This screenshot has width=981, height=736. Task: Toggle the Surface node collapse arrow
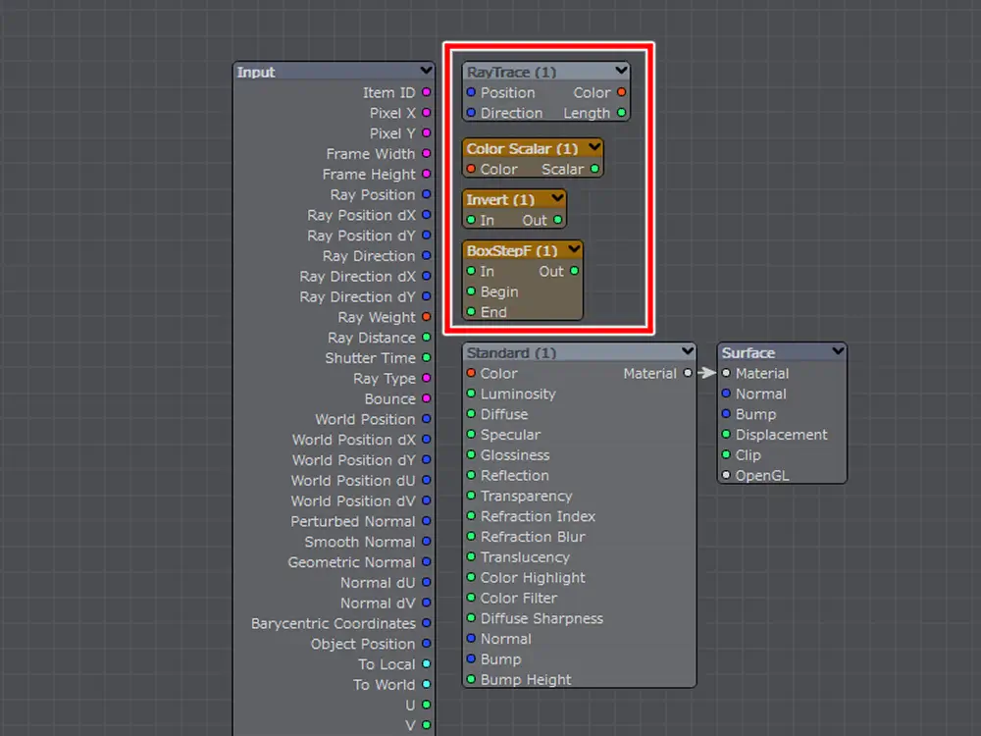tap(837, 351)
